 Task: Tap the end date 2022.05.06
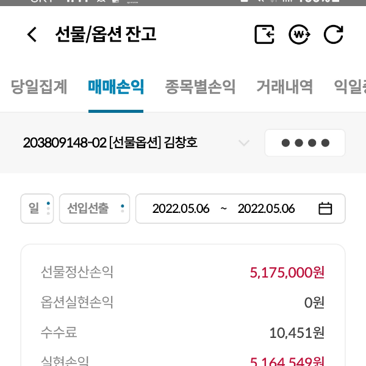point(266,209)
